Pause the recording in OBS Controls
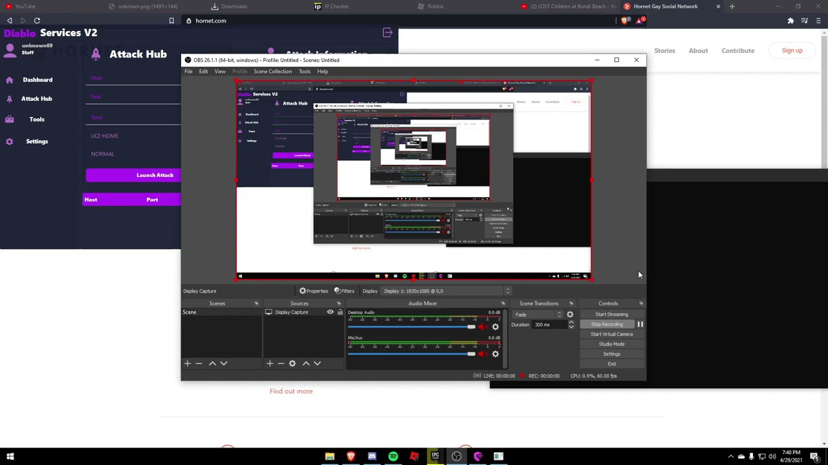828x465 pixels. (640, 324)
